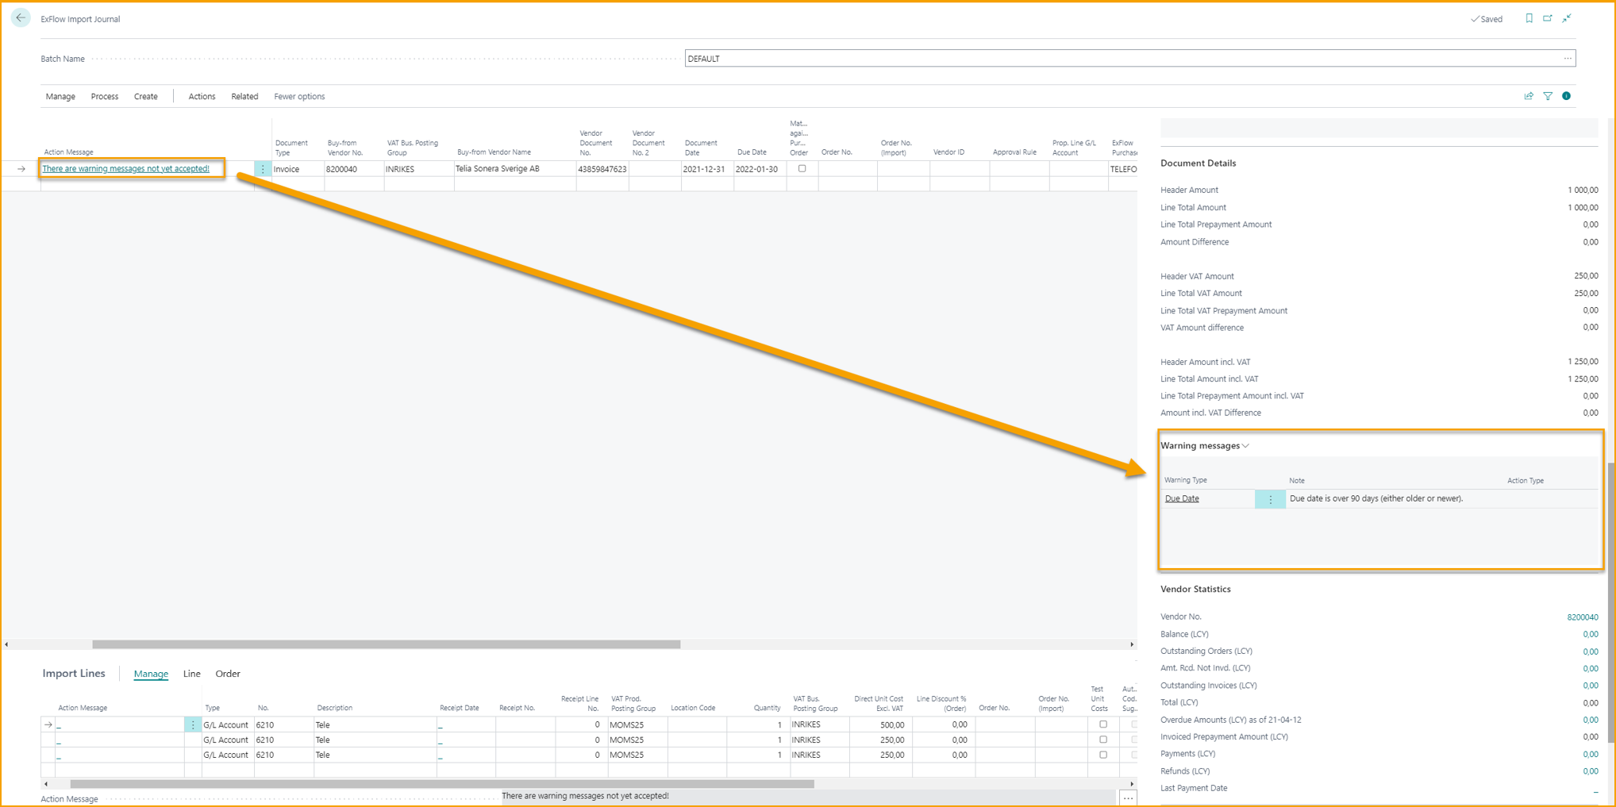Open the ellipsis menu on the Batch Name field
Viewport: 1616px width, 807px height.
pyautogui.click(x=1568, y=58)
